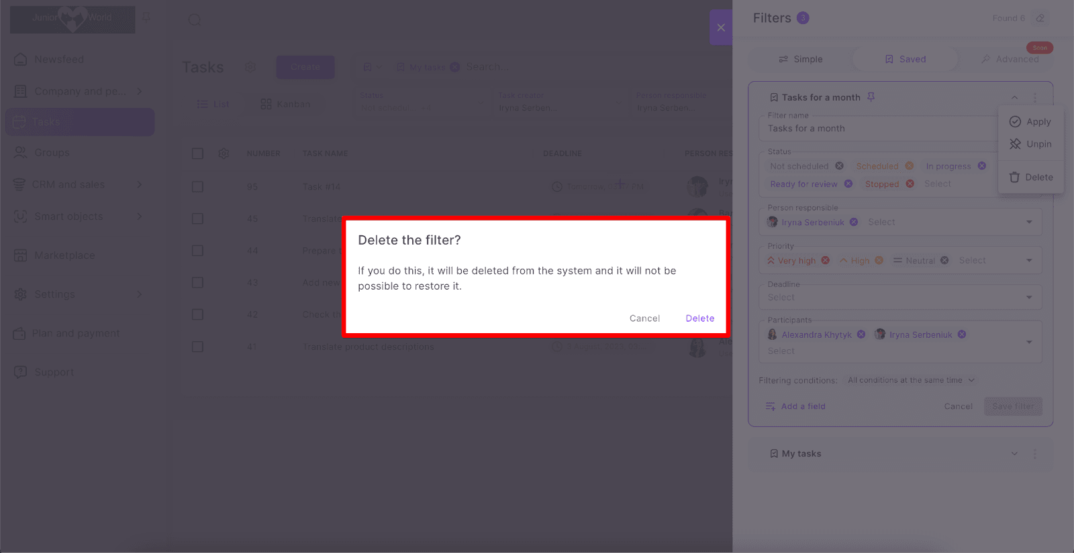Expand the CRM and sales sidebar chevron
Screen dimensions: 1074x553
tap(140, 184)
